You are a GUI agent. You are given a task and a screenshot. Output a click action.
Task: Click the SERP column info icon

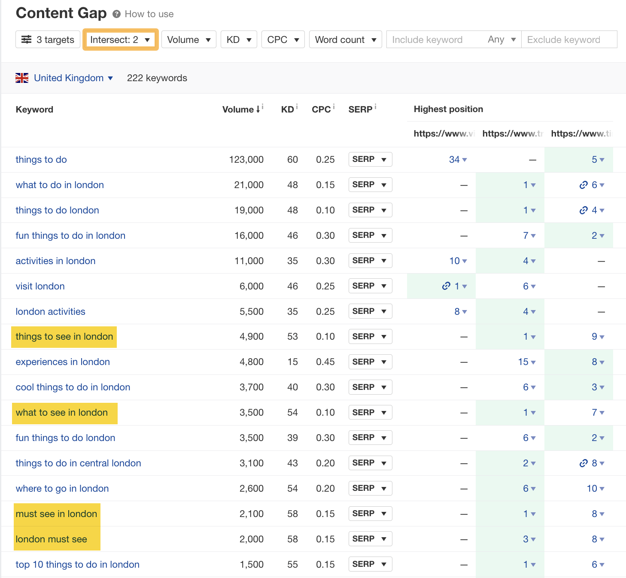point(375,106)
